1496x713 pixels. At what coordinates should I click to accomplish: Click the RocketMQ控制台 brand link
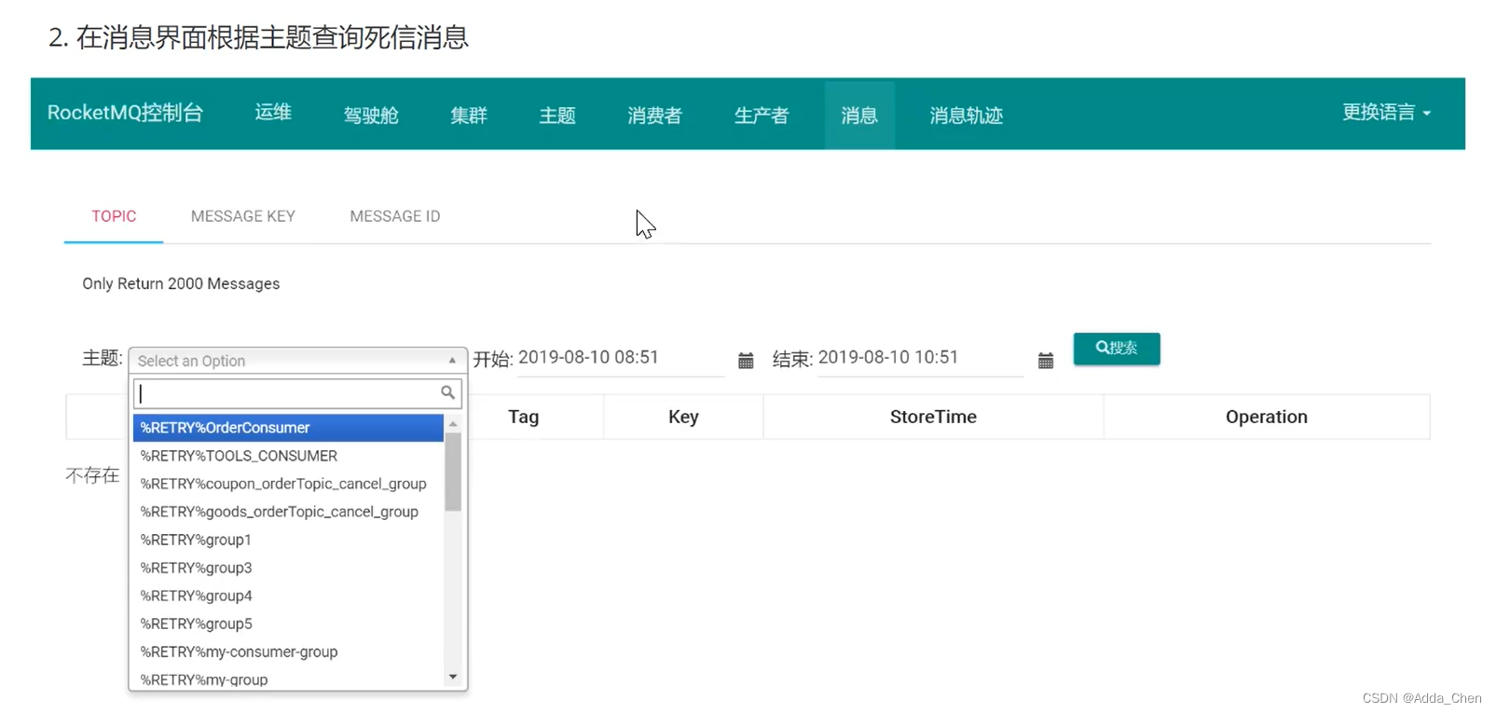click(125, 113)
